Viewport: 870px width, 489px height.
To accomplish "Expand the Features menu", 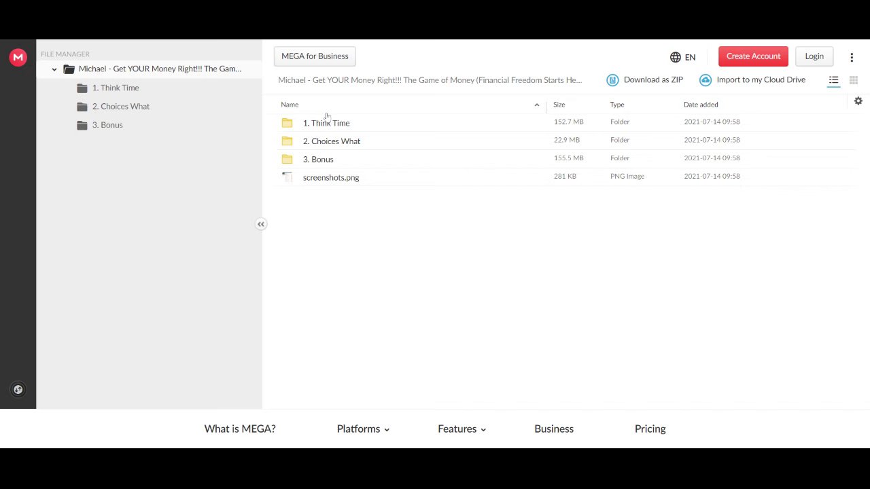I will 462,429.
